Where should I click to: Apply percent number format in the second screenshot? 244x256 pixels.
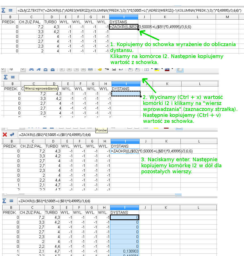[x=107, y=69]
